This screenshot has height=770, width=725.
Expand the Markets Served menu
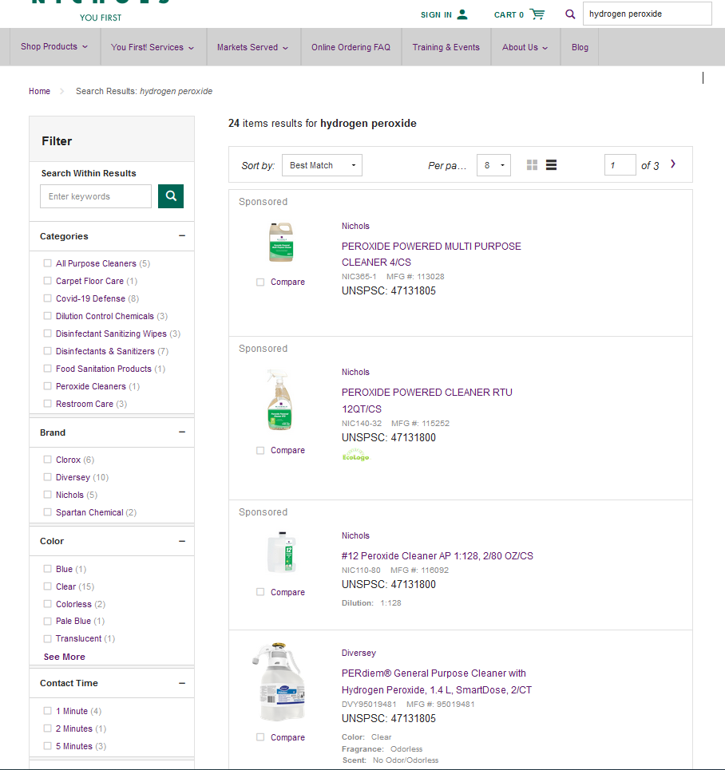point(253,47)
